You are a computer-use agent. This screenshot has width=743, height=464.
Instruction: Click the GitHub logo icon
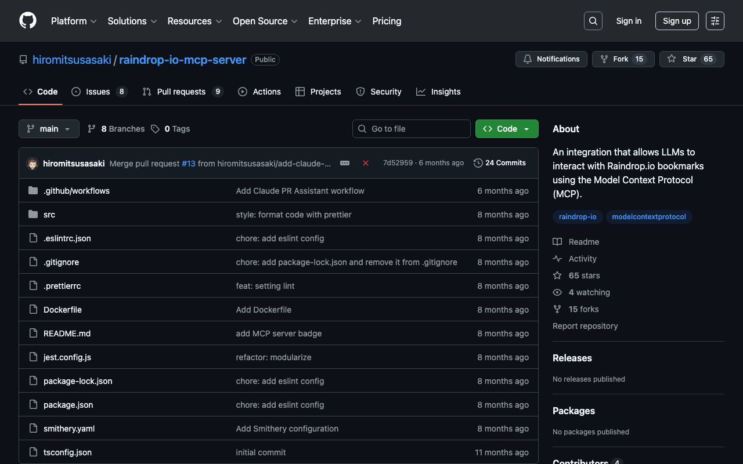[28, 21]
